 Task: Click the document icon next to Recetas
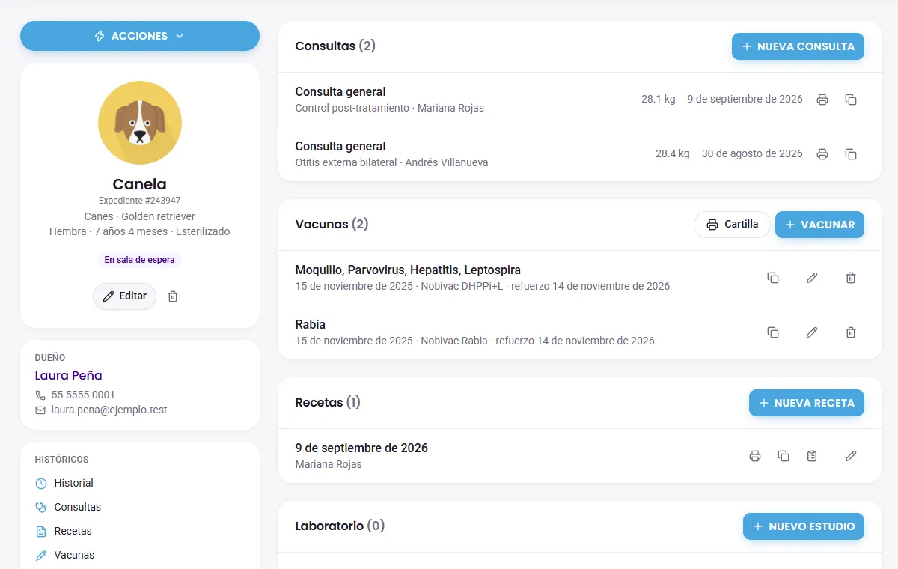(x=41, y=532)
